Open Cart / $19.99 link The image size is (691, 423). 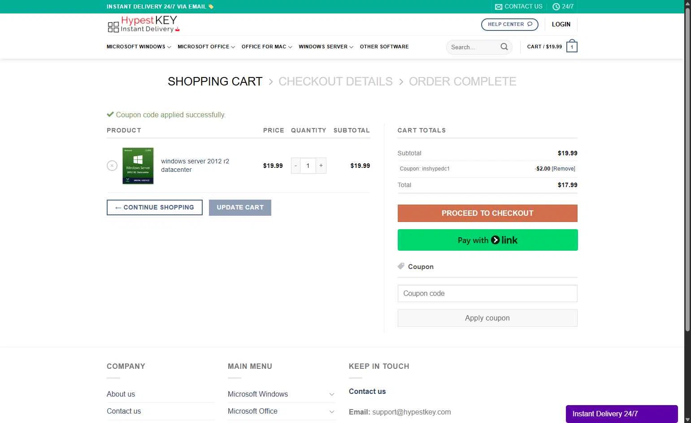pos(544,47)
